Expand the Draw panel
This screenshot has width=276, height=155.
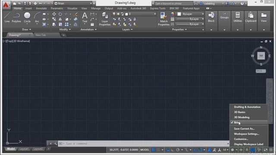click(x=26, y=30)
